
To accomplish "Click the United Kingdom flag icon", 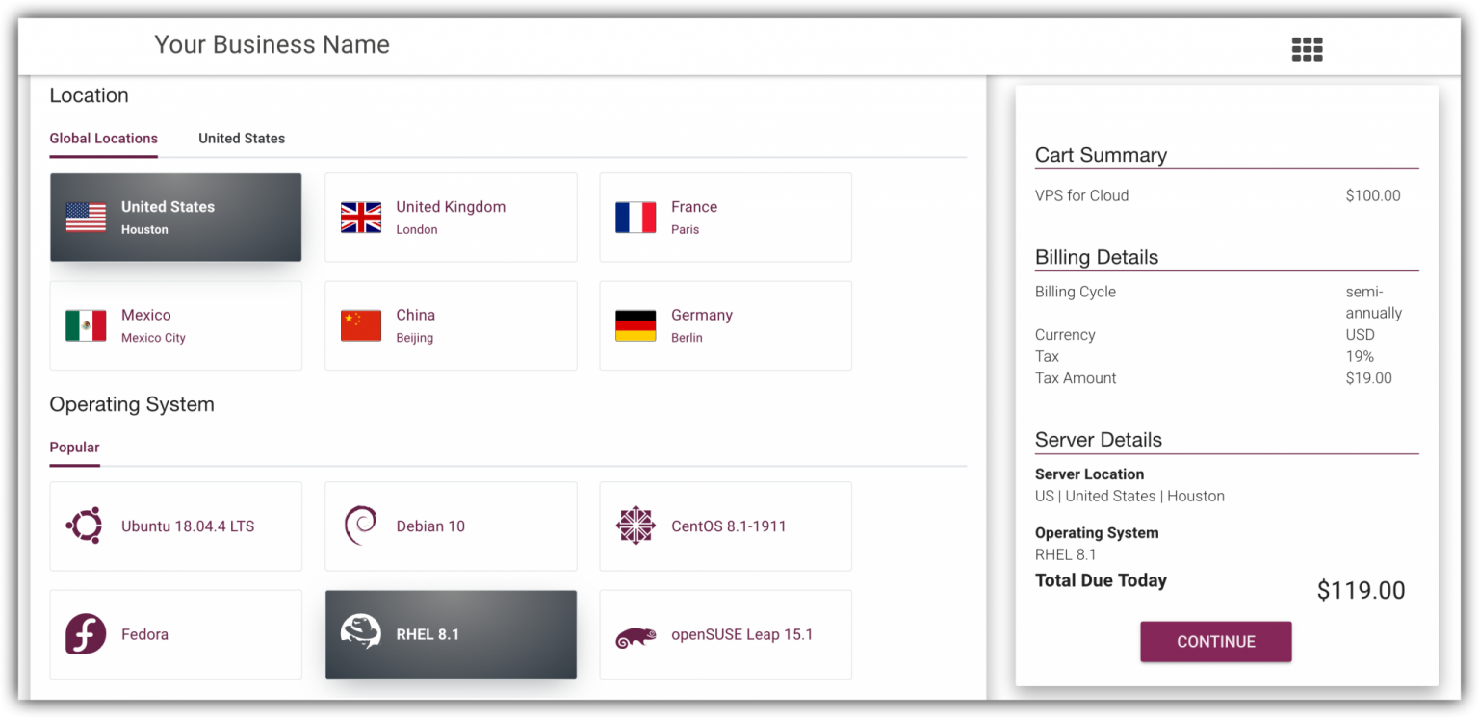I will (x=361, y=218).
